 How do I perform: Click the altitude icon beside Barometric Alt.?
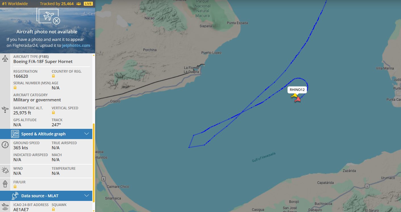(5, 110)
